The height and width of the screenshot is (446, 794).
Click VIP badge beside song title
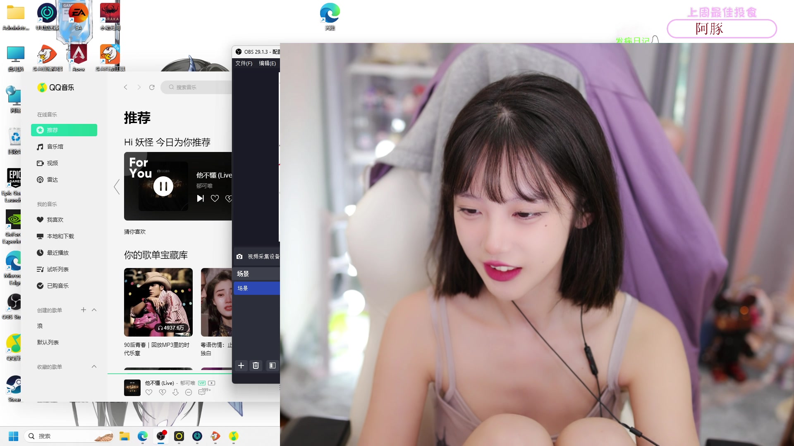(x=202, y=383)
